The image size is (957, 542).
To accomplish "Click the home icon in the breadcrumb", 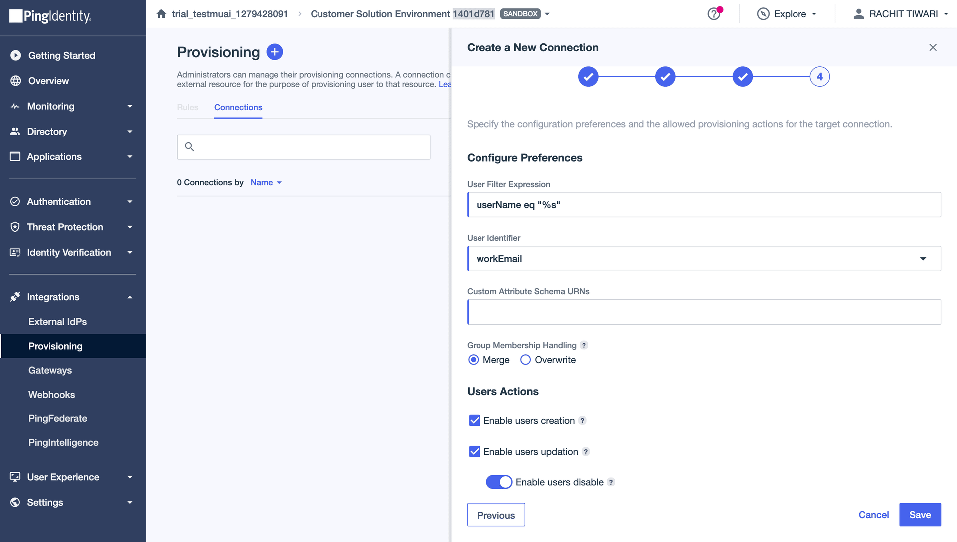I will (x=161, y=13).
